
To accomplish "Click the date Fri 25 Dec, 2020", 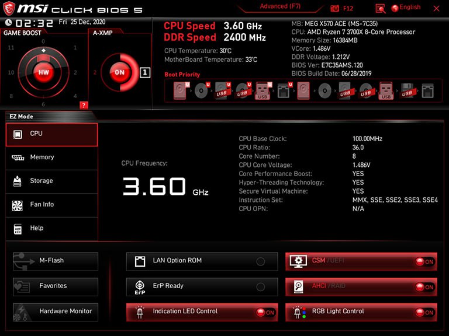I will pos(82,22).
